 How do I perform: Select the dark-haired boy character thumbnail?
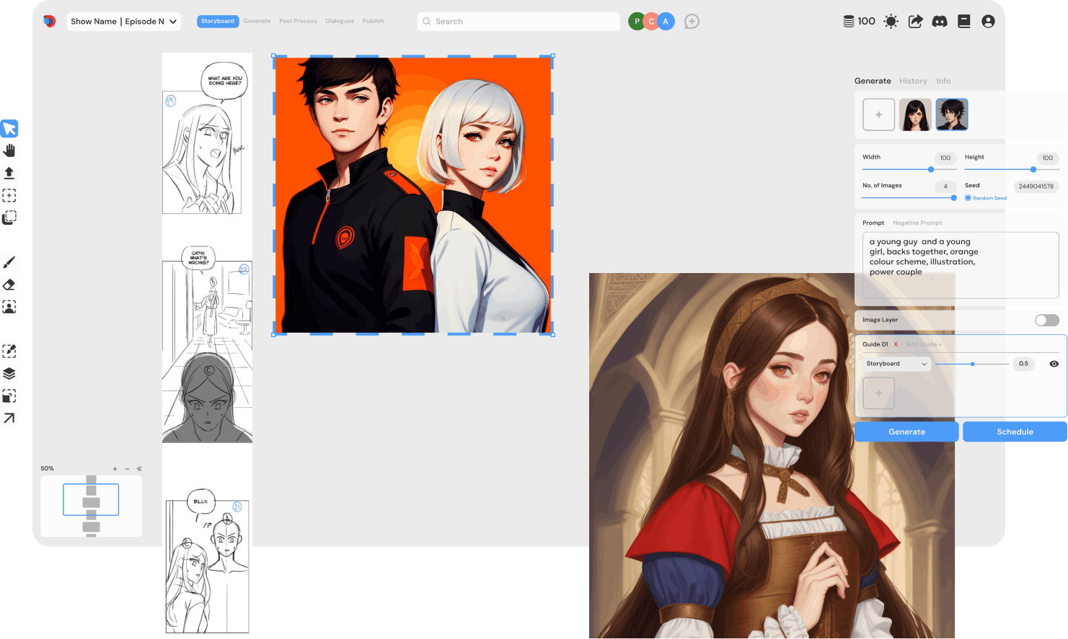click(952, 115)
